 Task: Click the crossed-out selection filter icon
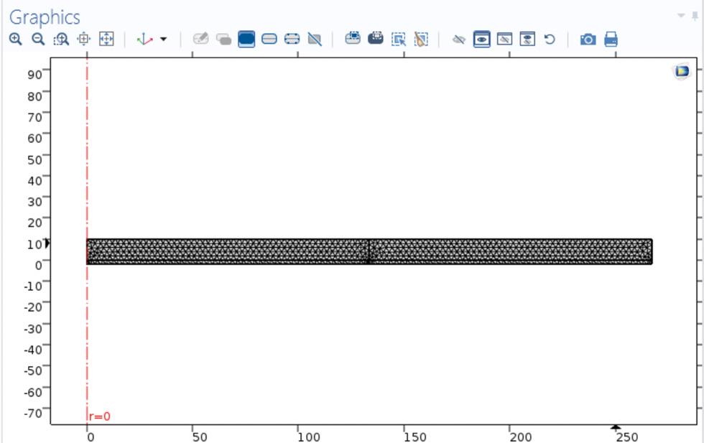coord(315,39)
